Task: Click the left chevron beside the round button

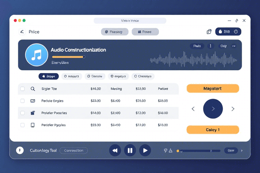Action: pos(193,109)
